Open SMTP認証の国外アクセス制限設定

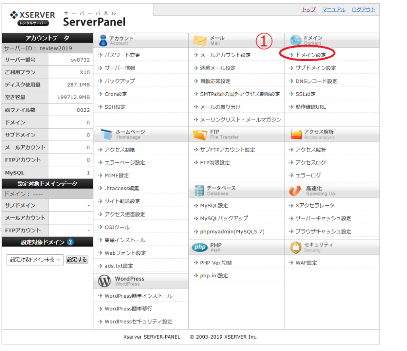click(x=240, y=94)
